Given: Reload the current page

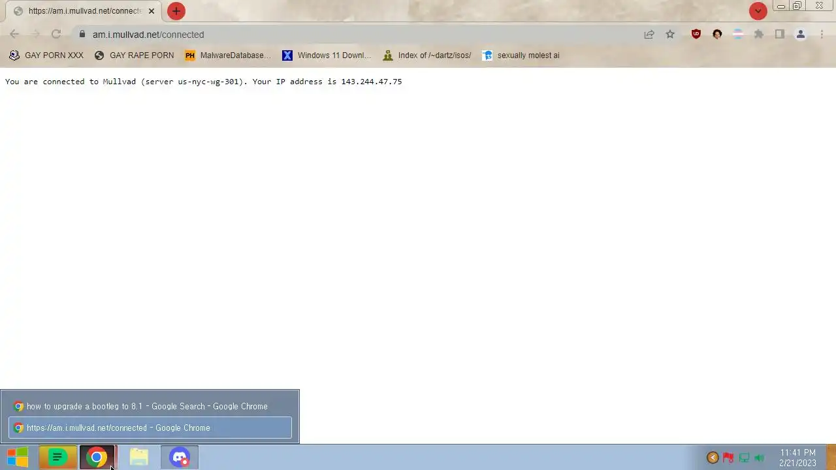Looking at the screenshot, I should [x=56, y=35].
